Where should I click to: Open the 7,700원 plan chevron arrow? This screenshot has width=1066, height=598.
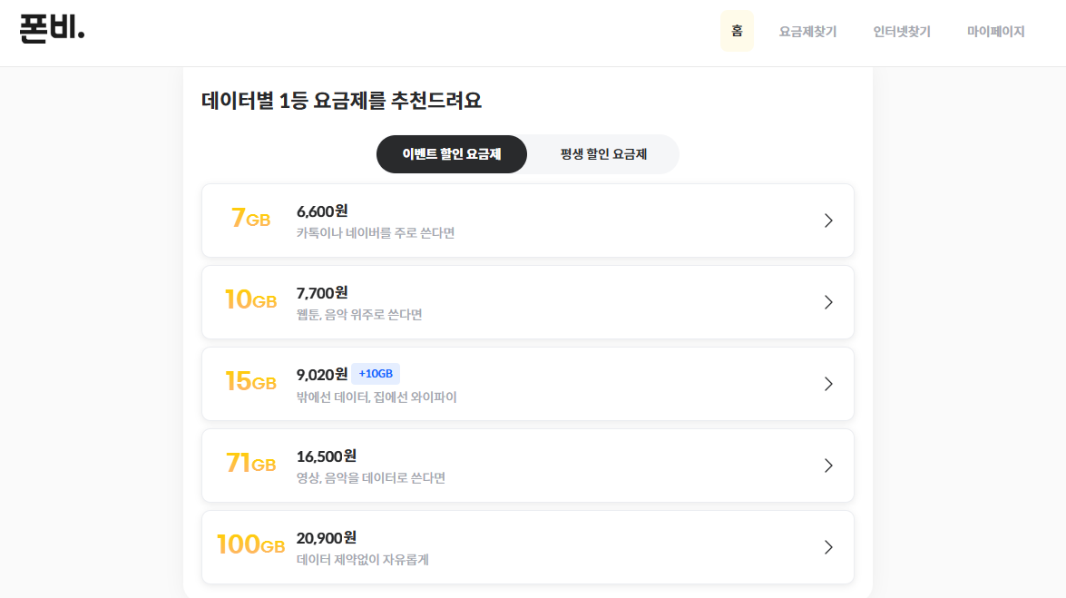point(827,302)
